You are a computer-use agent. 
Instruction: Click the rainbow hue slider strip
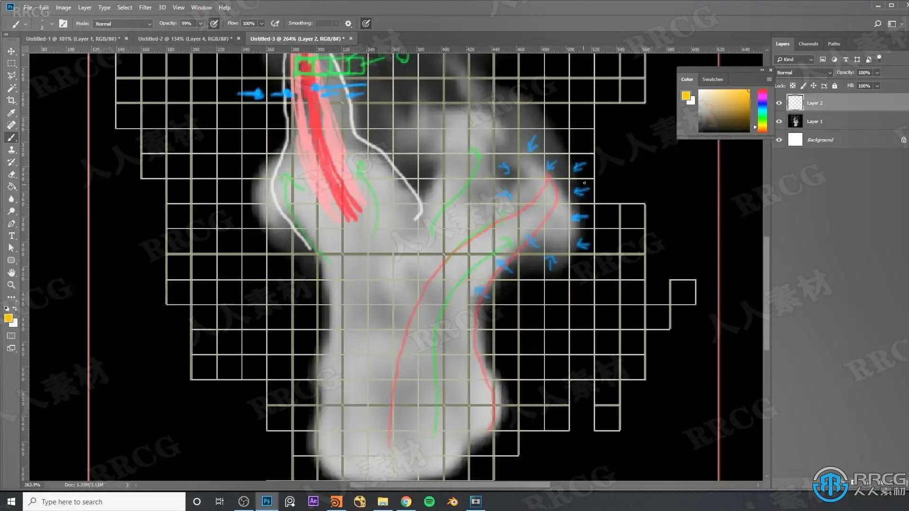[x=762, y=110]
